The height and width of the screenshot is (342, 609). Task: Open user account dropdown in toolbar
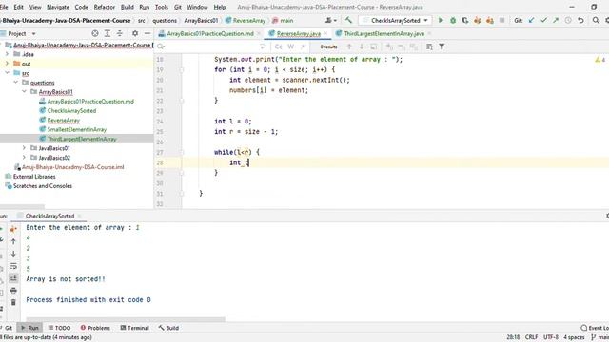click(x=331, y=20)
